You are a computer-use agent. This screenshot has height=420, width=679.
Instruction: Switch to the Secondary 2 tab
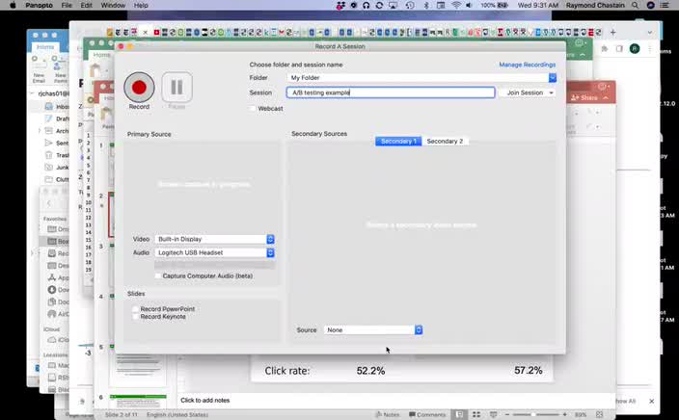(x=445, y=142)
